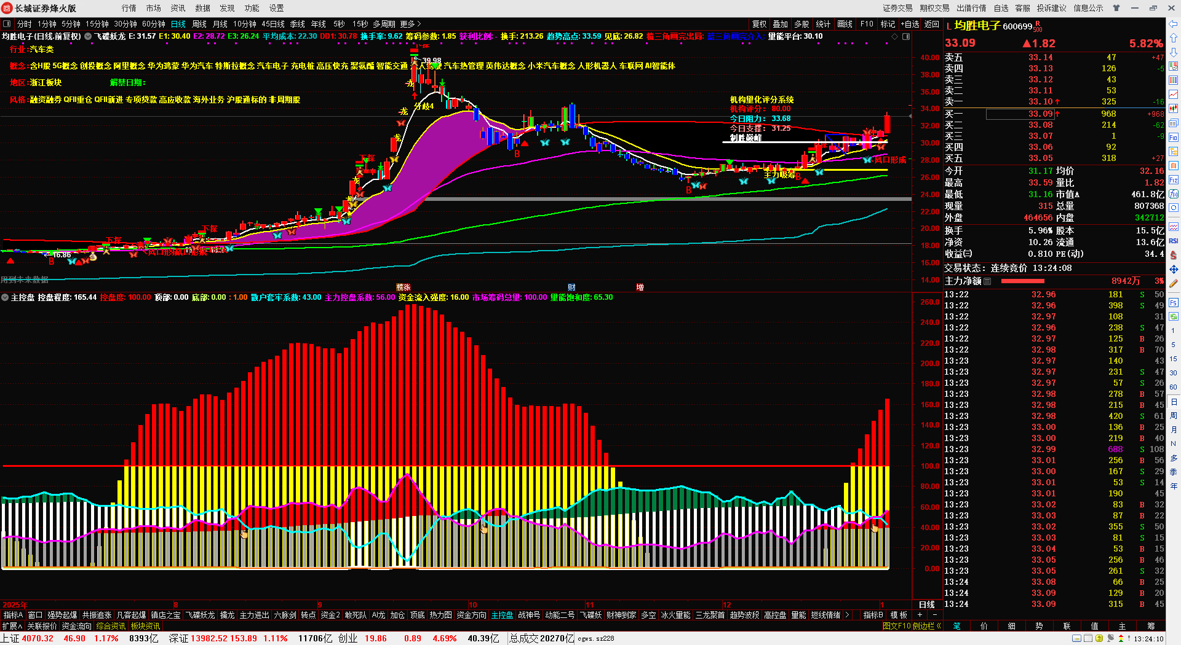Image resolution: width=1181 pixels, height=645 pixels.
Task: Click the diamond icon at main chart top right
Action: 895,36
